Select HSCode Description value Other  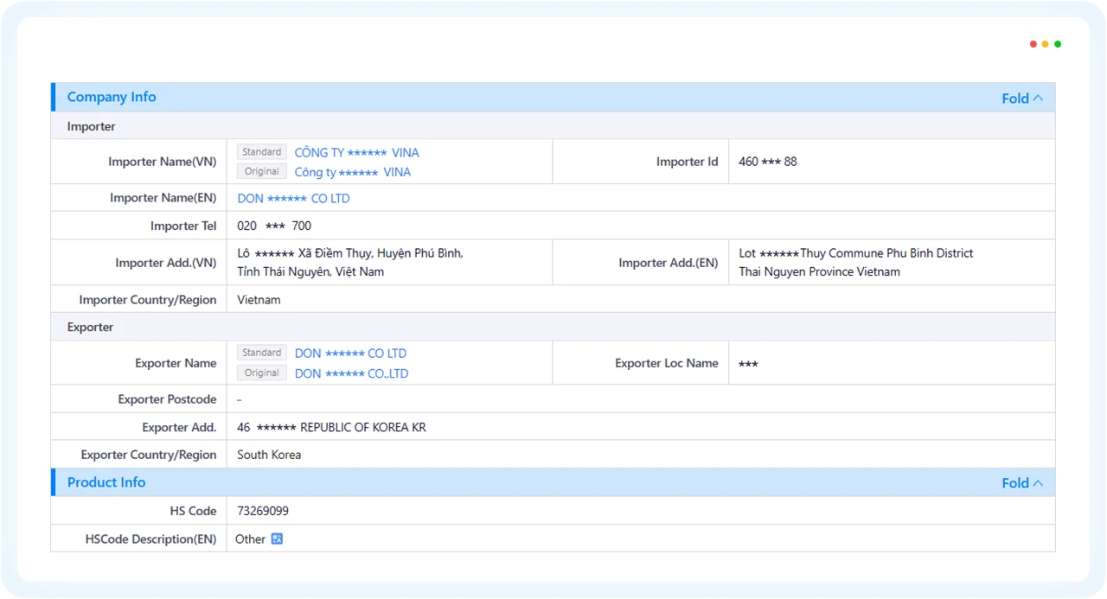(x=250, y=538)
